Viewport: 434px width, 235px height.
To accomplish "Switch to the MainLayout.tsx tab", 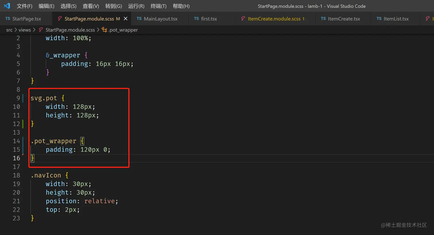I will coord(160,19).
